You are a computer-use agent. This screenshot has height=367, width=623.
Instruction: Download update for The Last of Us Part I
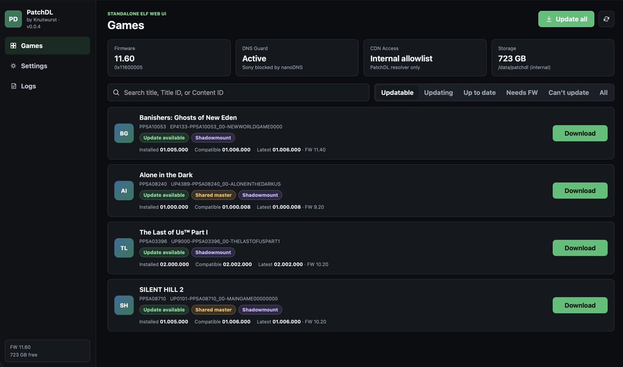point(580,248)
